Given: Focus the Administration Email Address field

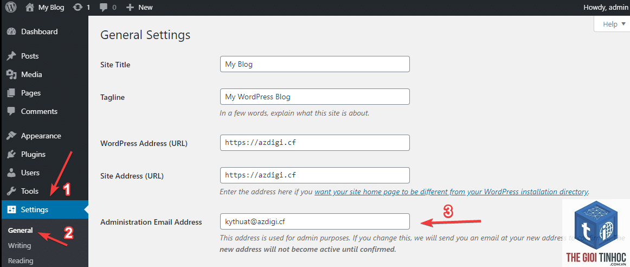Looking at the screenshot, I should pos(315,221).
